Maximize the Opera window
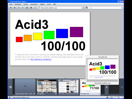 pos(121,2)
